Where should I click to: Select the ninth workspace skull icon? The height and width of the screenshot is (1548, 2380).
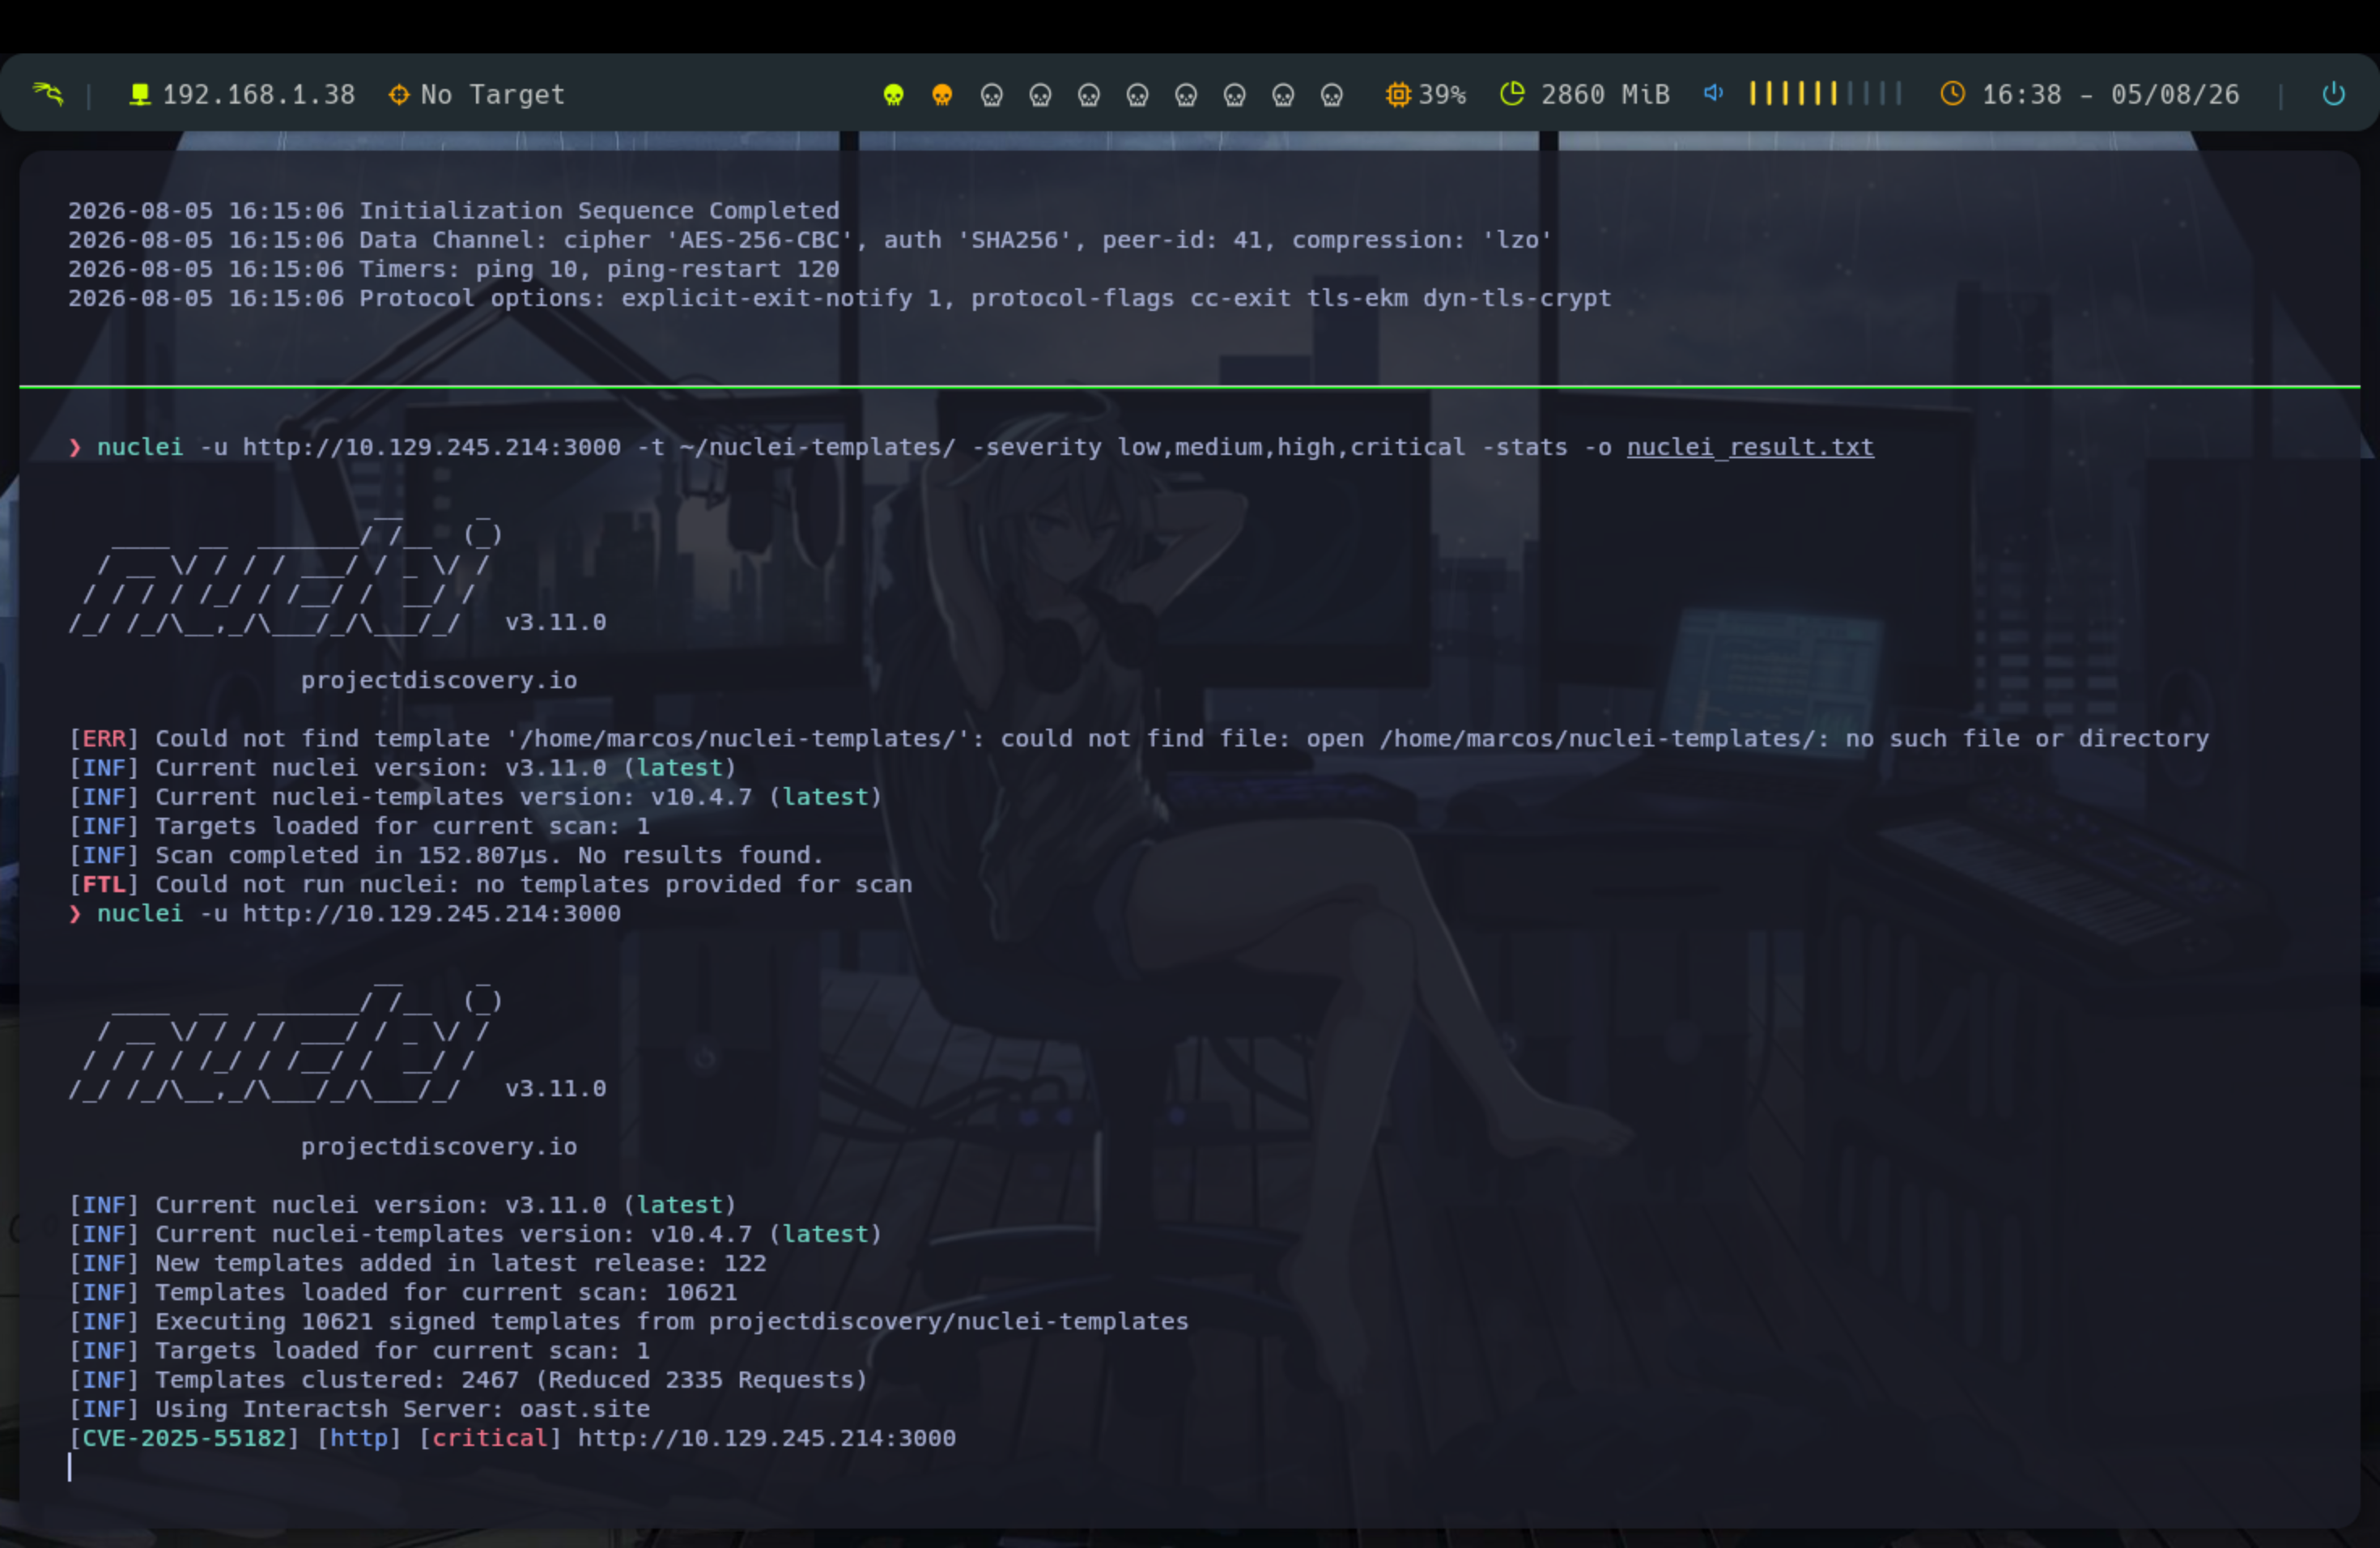[1283, 95]
